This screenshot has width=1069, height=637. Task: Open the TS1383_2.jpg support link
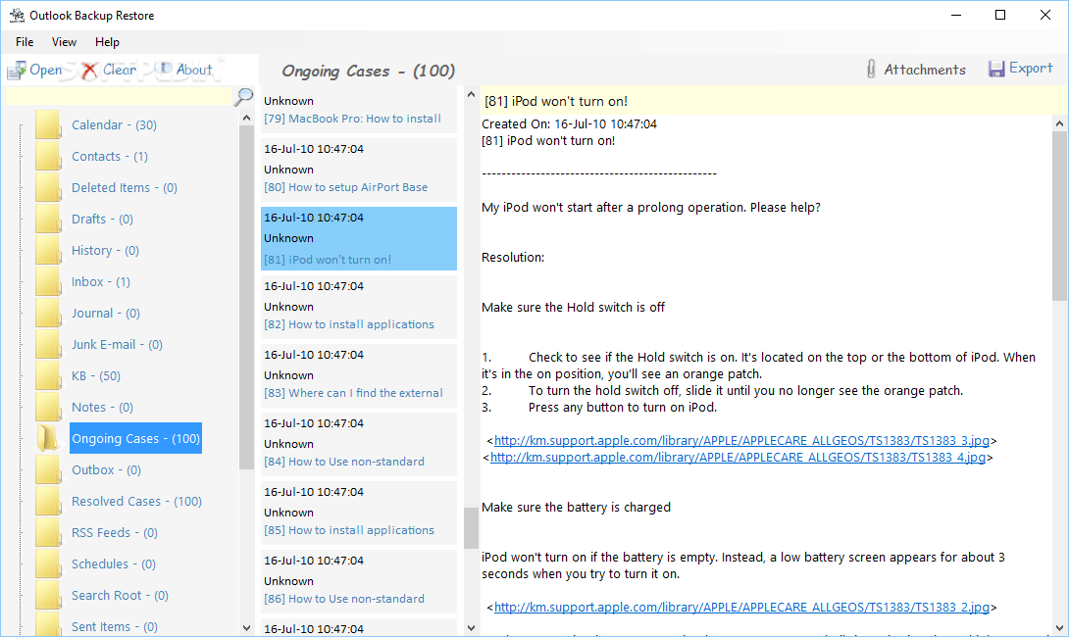click(x=741, y=607)
